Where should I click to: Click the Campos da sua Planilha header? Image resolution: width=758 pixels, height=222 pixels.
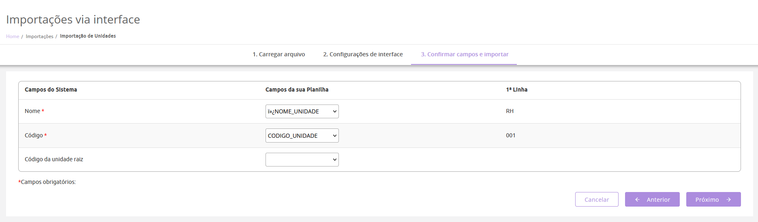(x=297, y=90)
